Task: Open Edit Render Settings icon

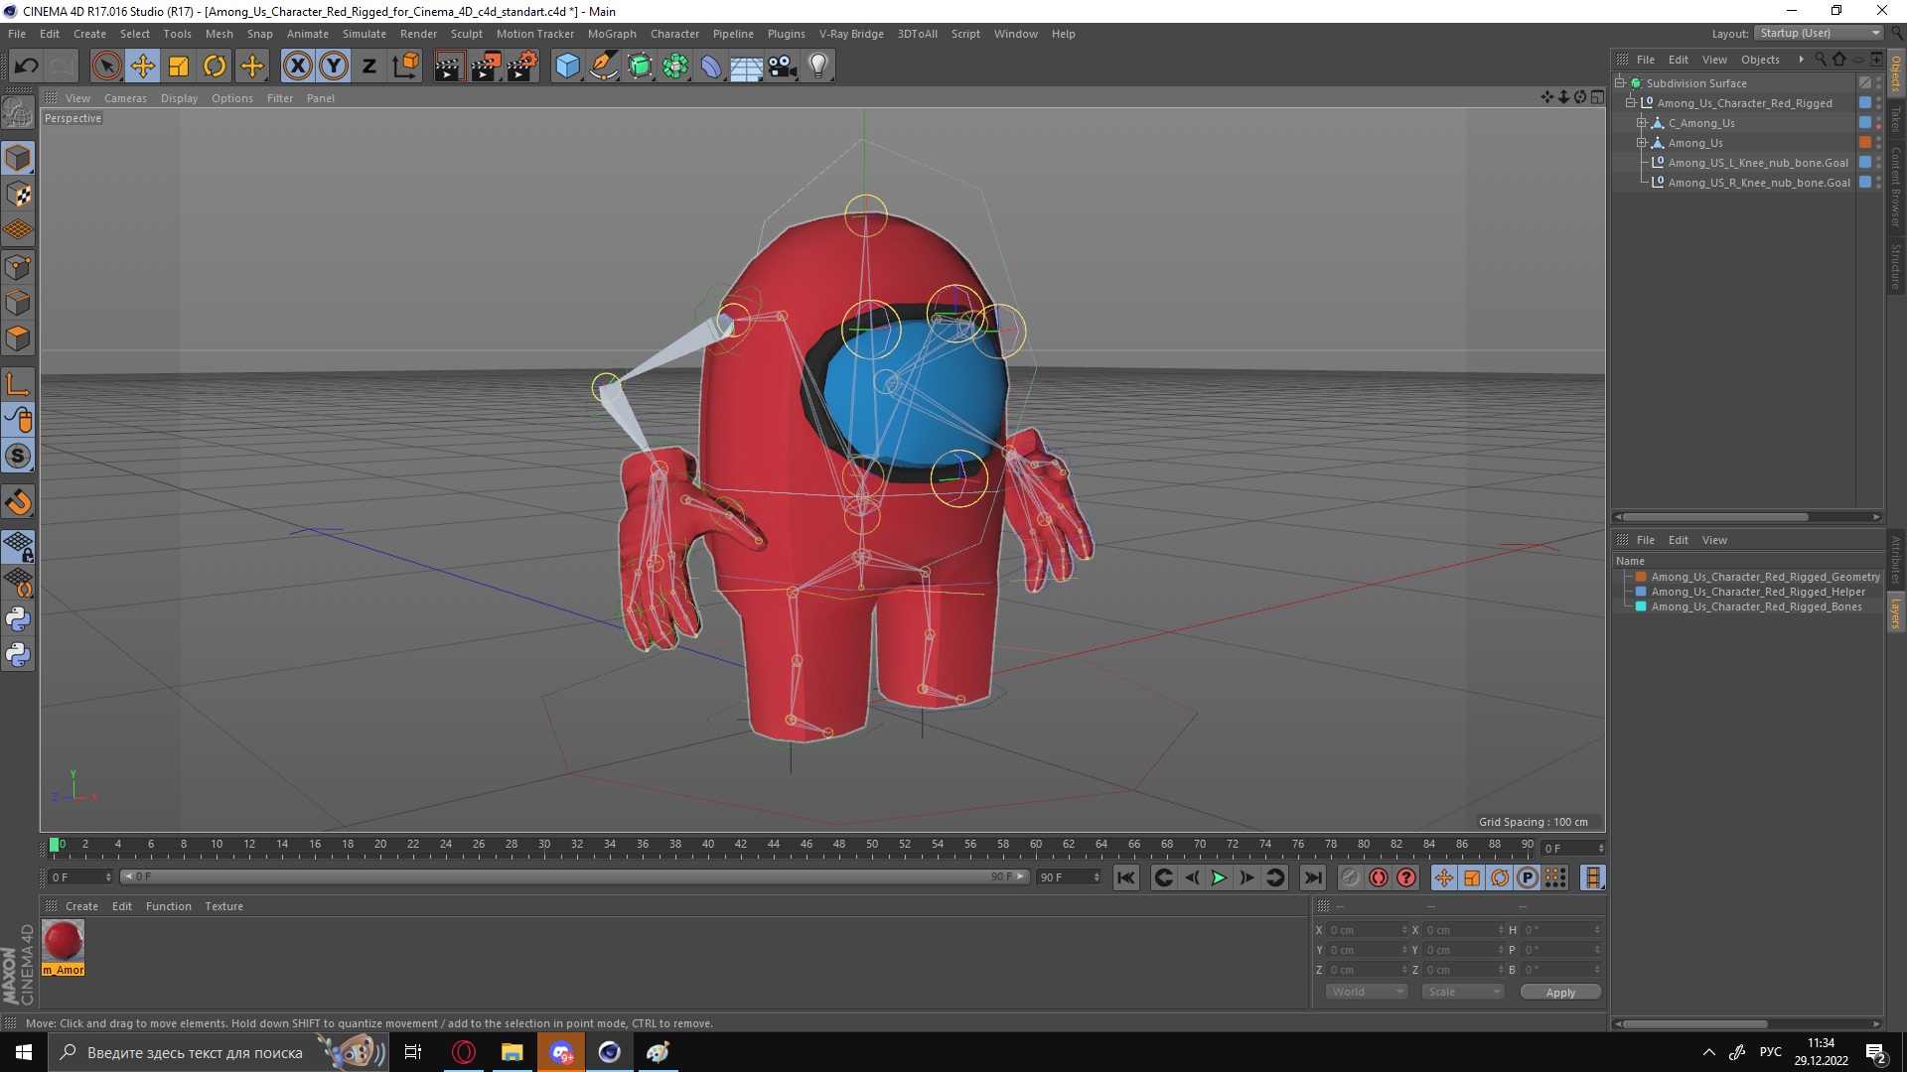Action: 522,67
